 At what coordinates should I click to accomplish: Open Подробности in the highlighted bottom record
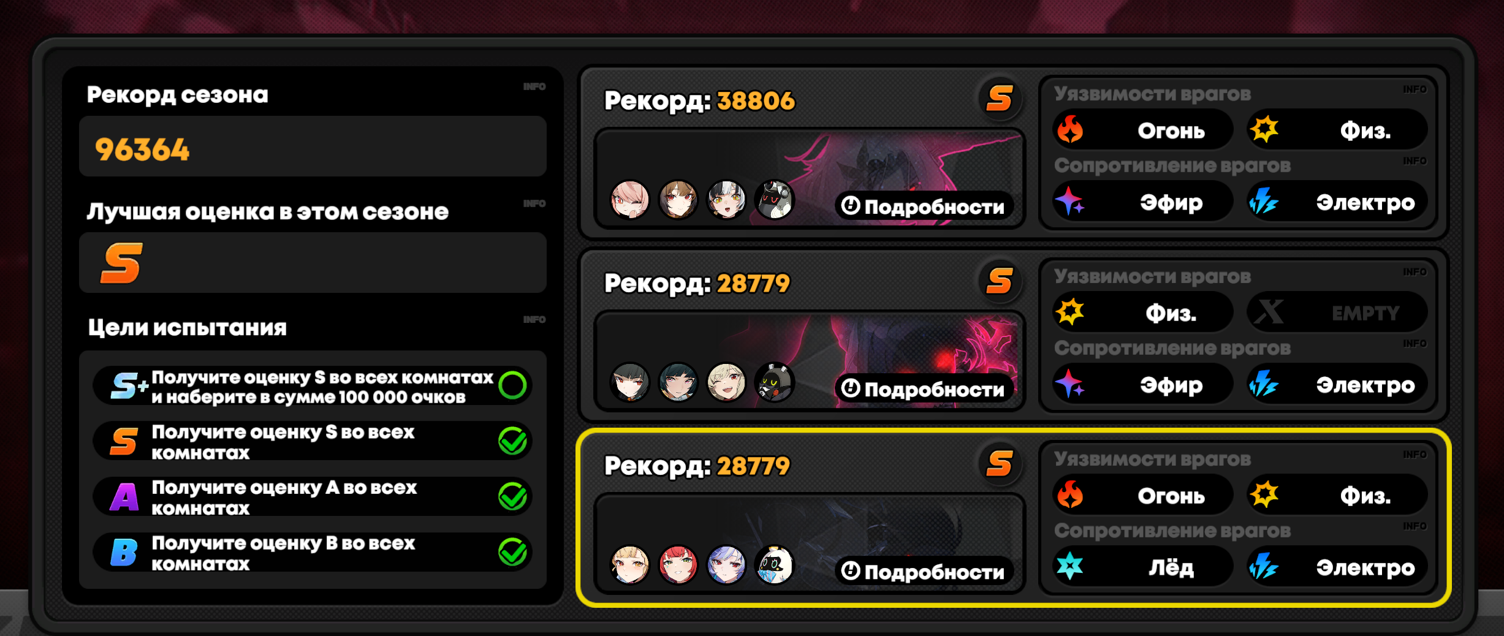(x=924, y=571)
